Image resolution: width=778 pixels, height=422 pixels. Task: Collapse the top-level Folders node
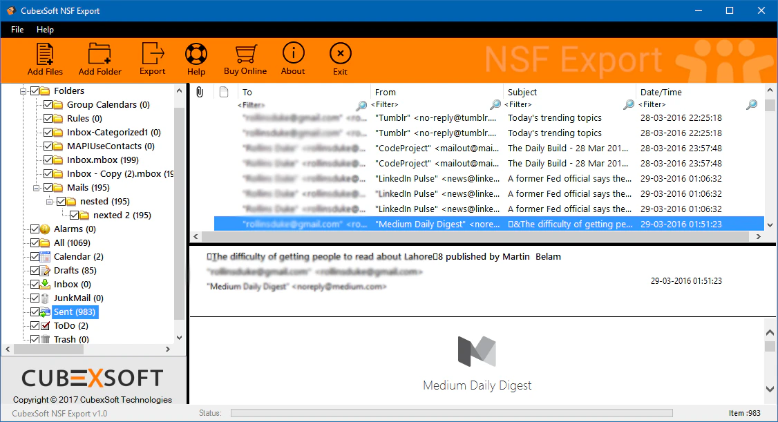(23, 90)
